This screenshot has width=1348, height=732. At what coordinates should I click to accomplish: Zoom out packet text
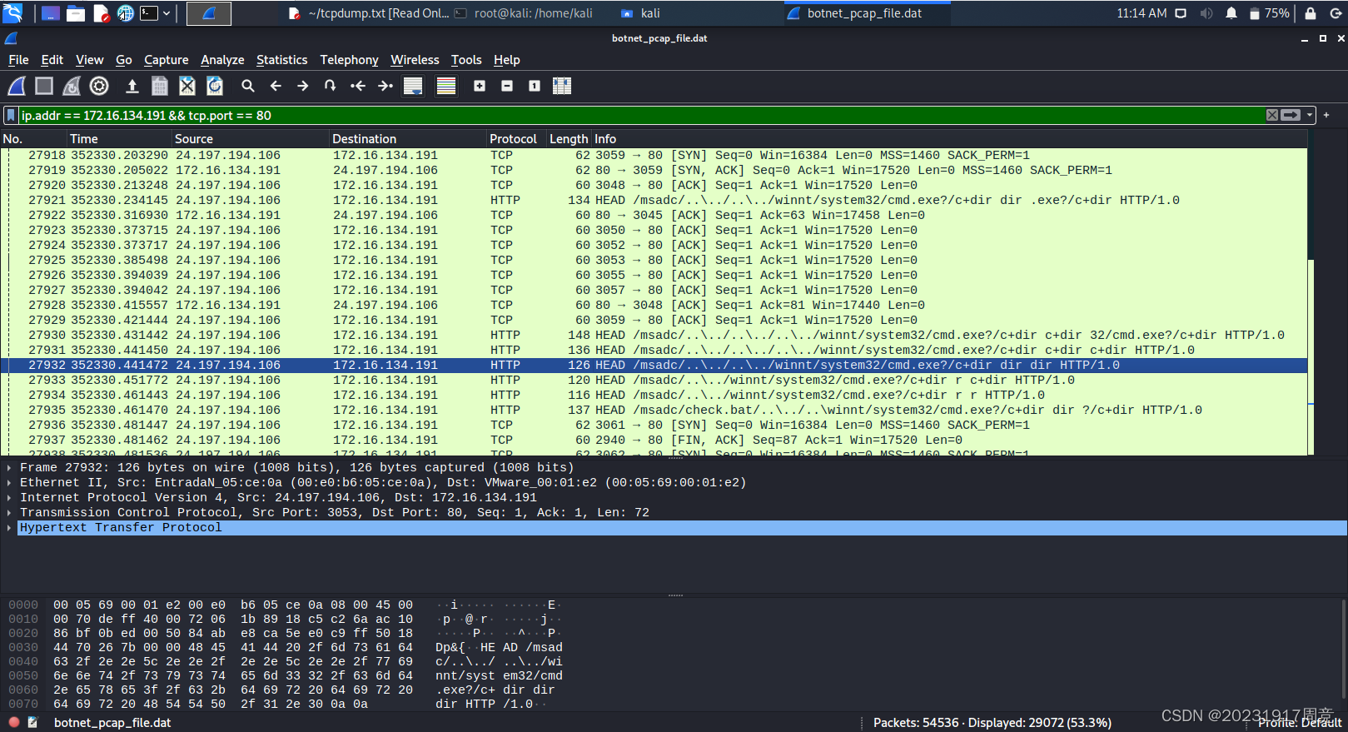click(x=507, y=86)
